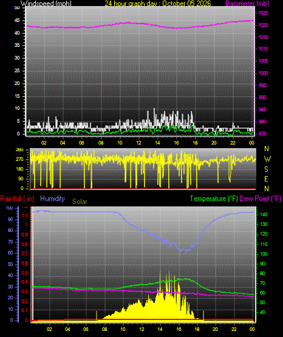283x337 pixels.
Task: Select the 980 barometer axis value
Action: [x=262, y=121]
